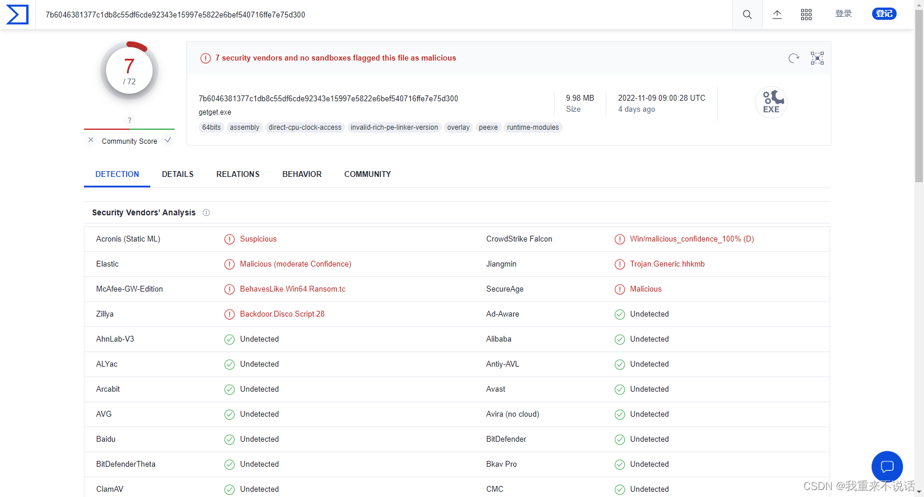Open the chat bubble button
The image size is (924, 497).
coord(887,466)
